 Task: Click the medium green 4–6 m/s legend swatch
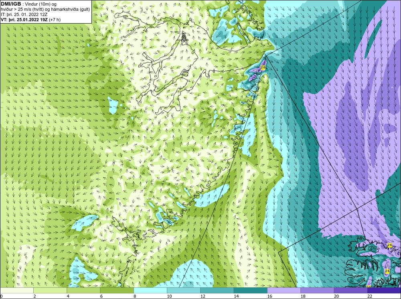(x=84, y=290)
